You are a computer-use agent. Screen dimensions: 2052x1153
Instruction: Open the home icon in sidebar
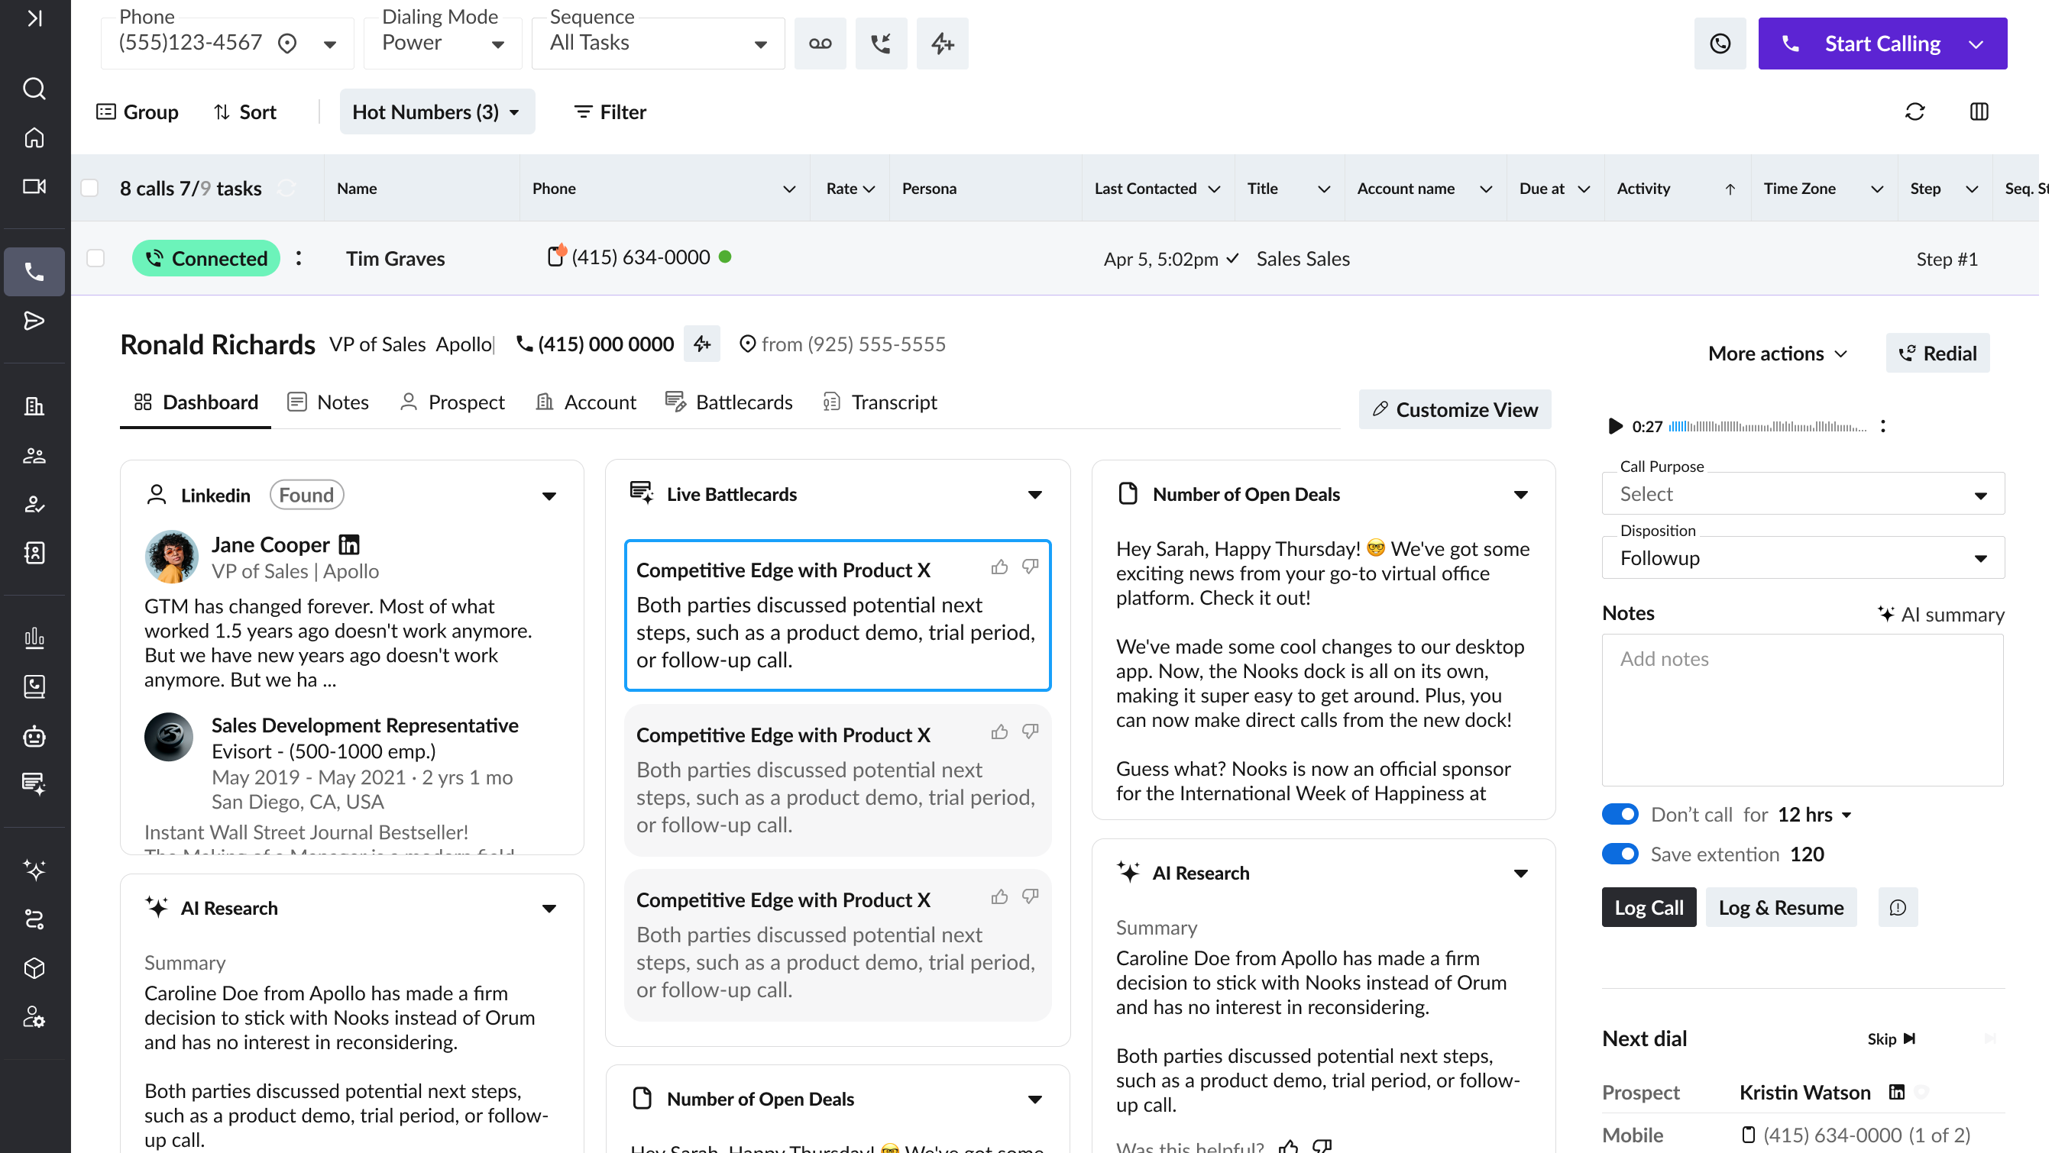pos(34,137)
